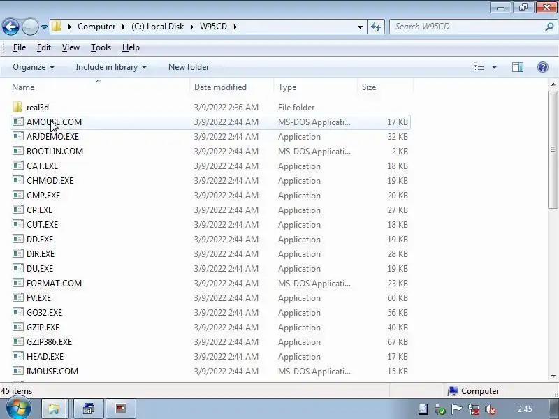Expand the arrow after the W95CD breadcrumb

[235, 27]
